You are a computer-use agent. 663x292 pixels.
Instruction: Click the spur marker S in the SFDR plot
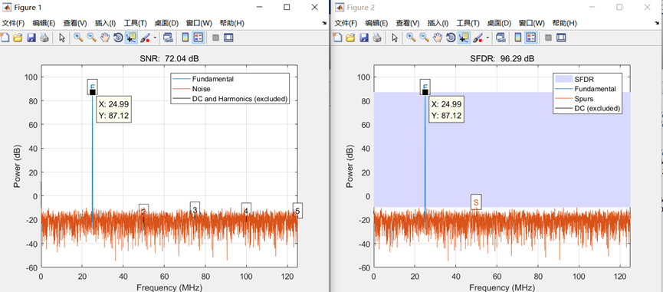[476, 202]
